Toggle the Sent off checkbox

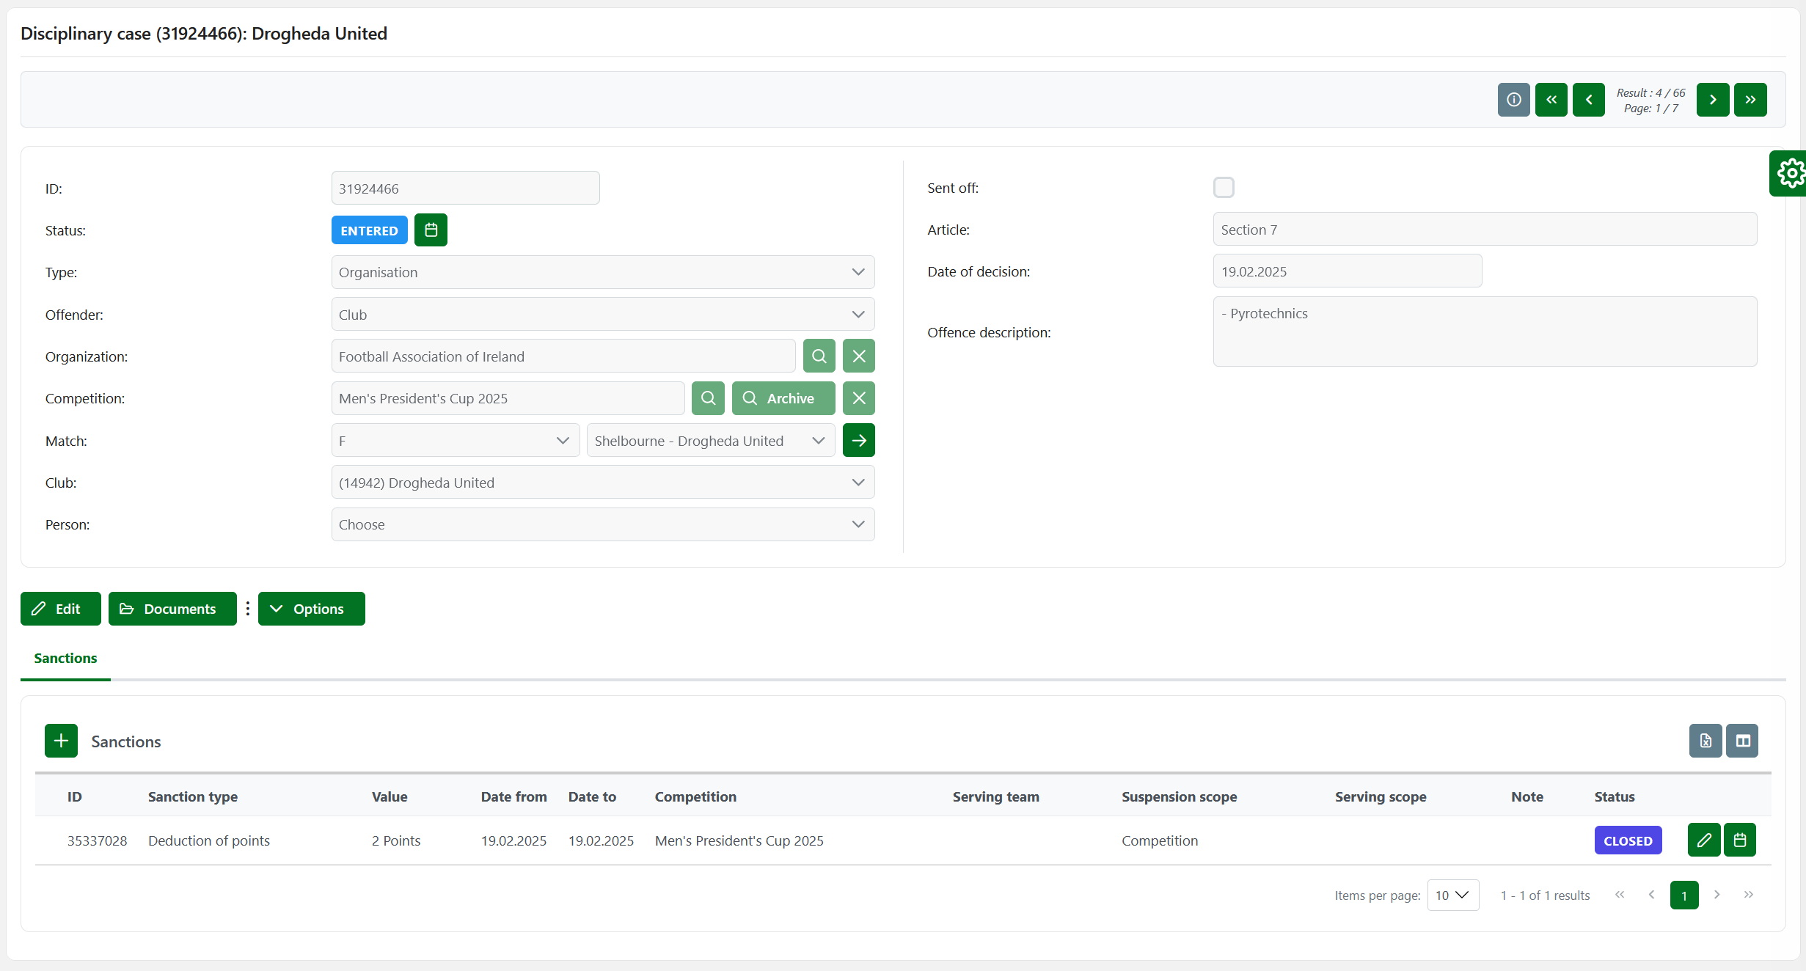click(1224, 188)
